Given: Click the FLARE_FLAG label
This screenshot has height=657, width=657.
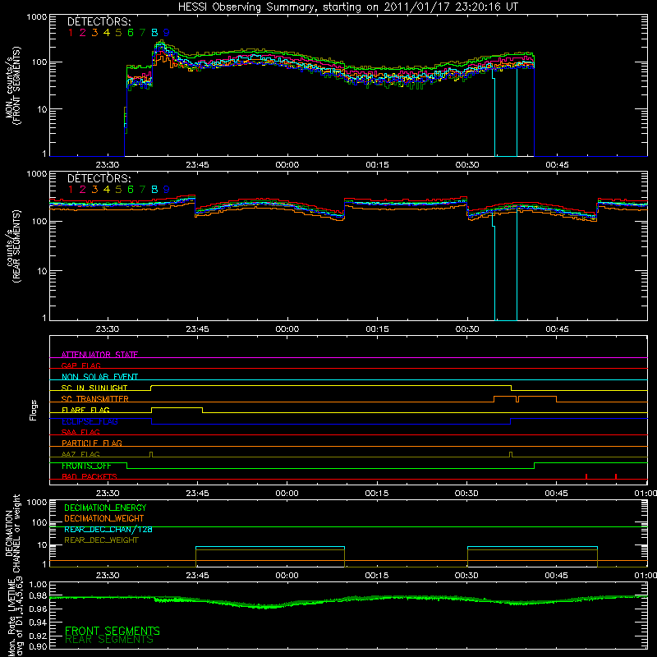Looking at the screenshot, I should point(85,410).
